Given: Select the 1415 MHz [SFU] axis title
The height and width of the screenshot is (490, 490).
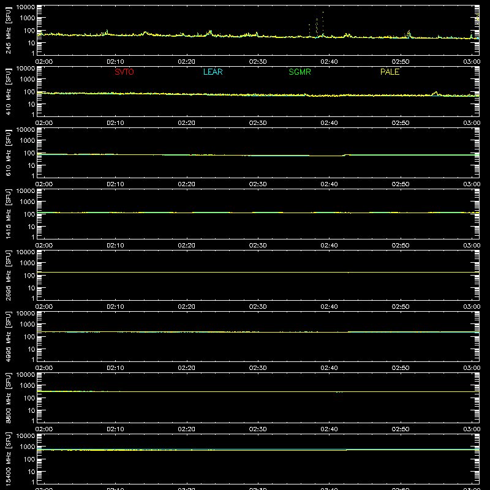Looking at the screenshot, I should pos(8,214).
